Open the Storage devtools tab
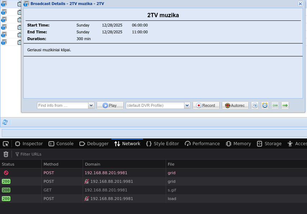307x214 pixels. click(x=269, y=144)
